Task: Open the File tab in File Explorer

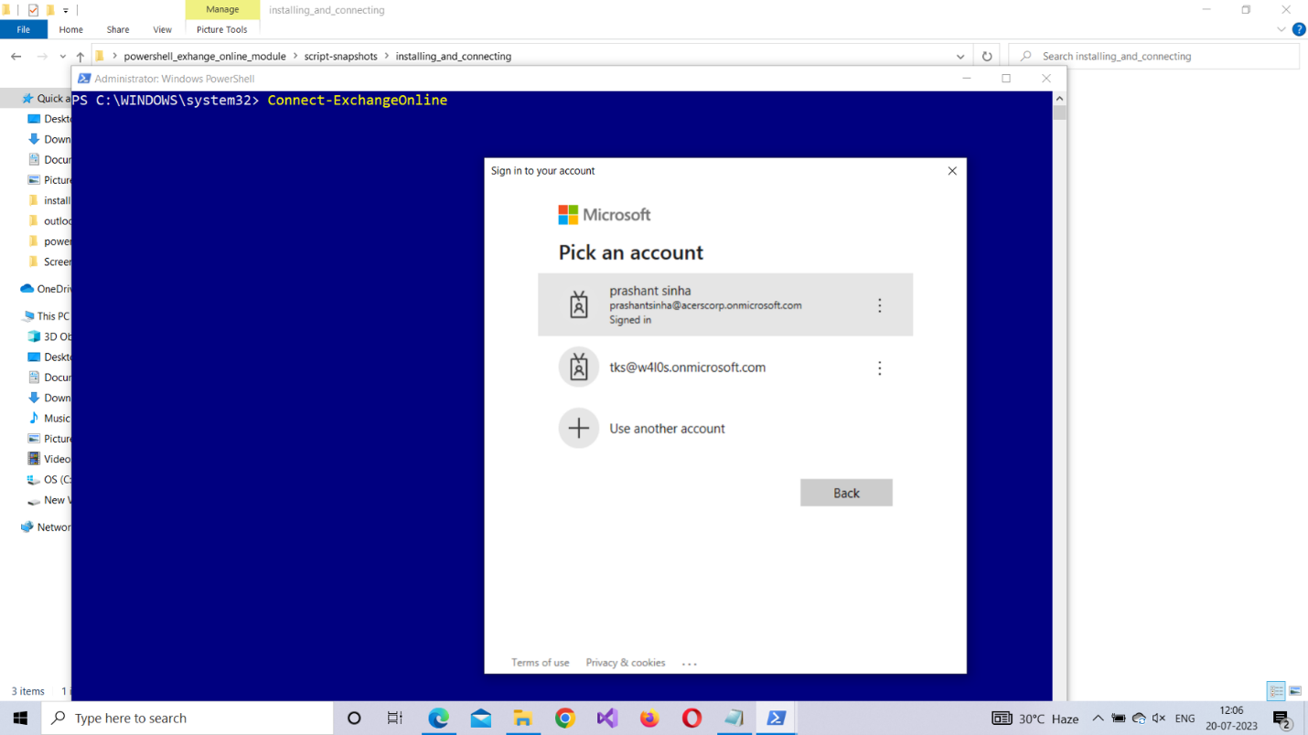Action: (23, 29)
